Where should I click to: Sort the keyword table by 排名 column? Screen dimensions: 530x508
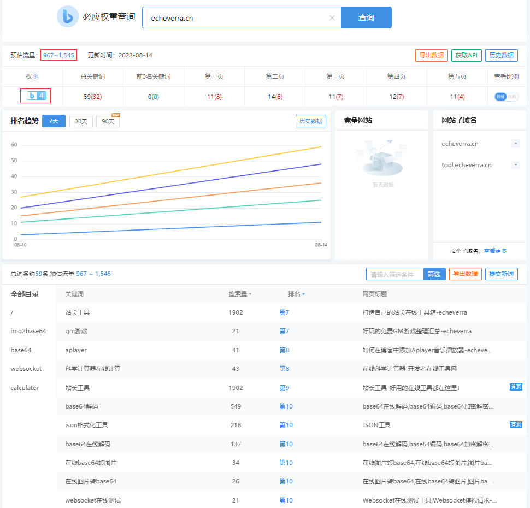[x=296, y=294]
